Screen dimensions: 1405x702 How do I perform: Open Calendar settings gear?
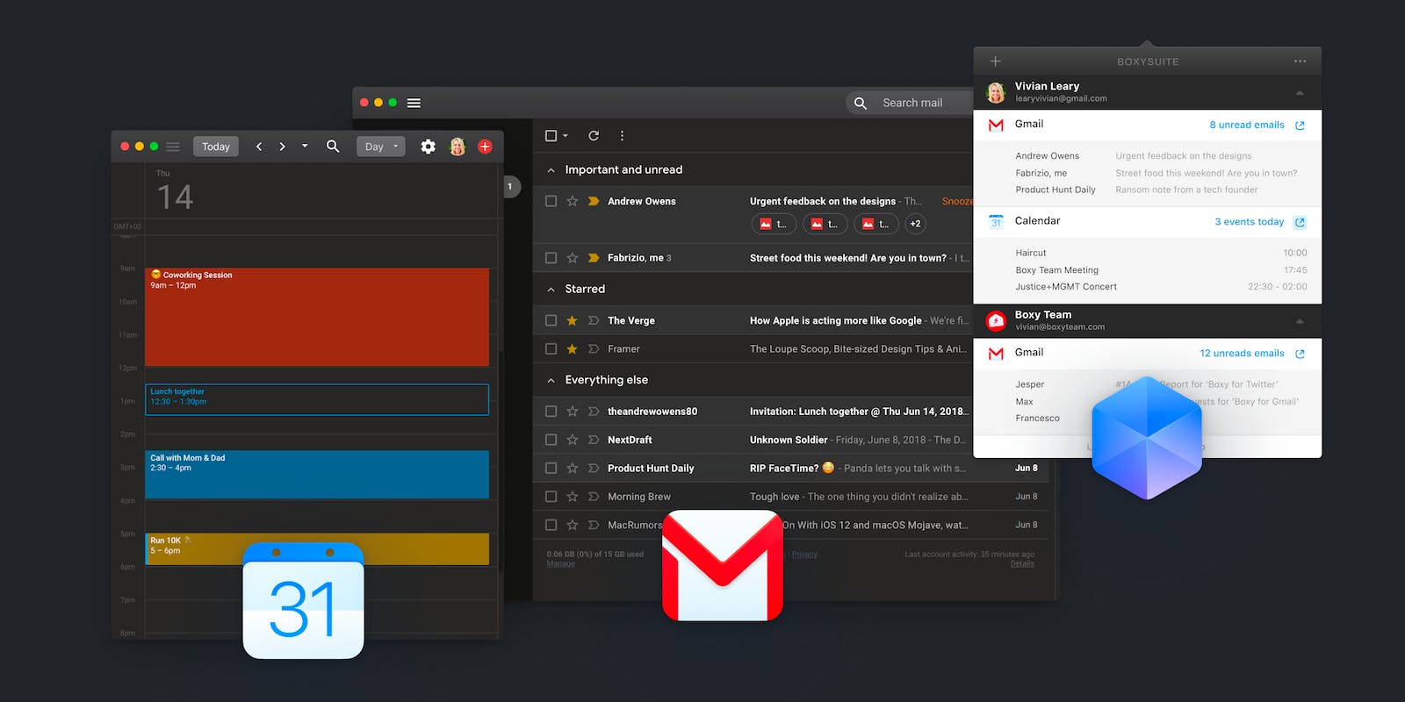(428, 147)
